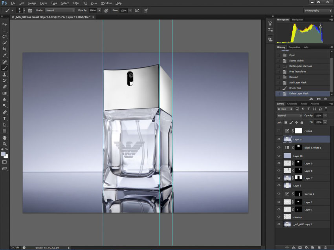Open the layer filter Kind dropdown

pyautogui.click(x=285, y=109)
